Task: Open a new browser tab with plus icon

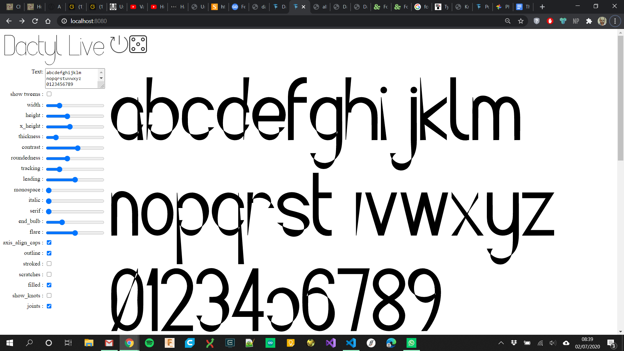Action: pos(542,7)
